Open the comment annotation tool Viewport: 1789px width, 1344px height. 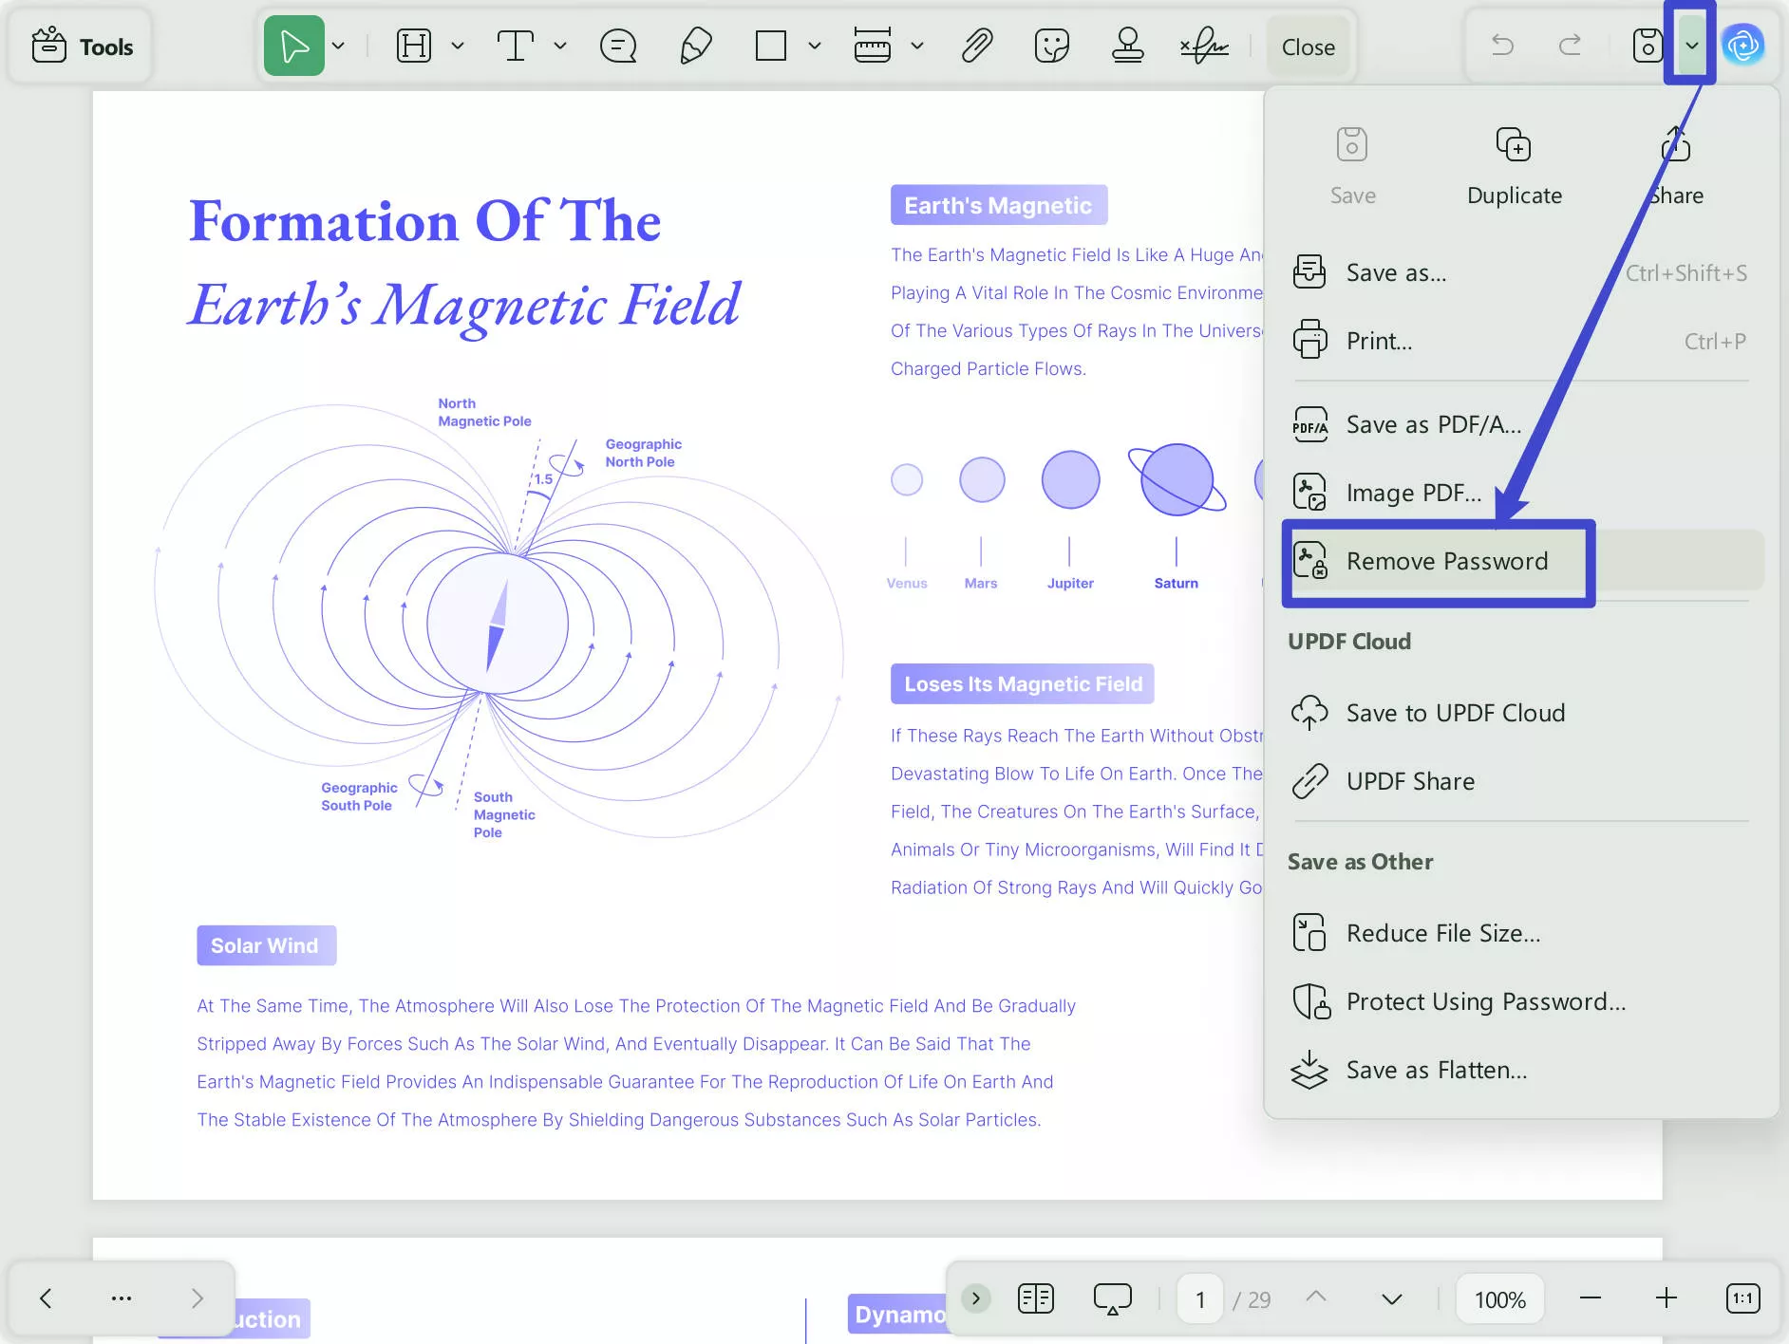pos(616,45)
